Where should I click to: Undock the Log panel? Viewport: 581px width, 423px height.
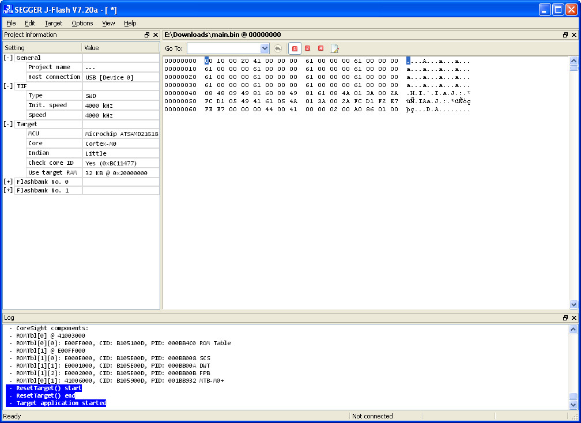[x=565, y=318]
